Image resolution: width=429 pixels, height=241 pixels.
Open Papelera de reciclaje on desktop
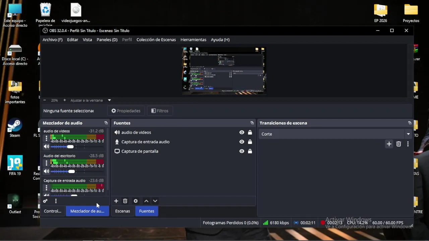[45, 15]
